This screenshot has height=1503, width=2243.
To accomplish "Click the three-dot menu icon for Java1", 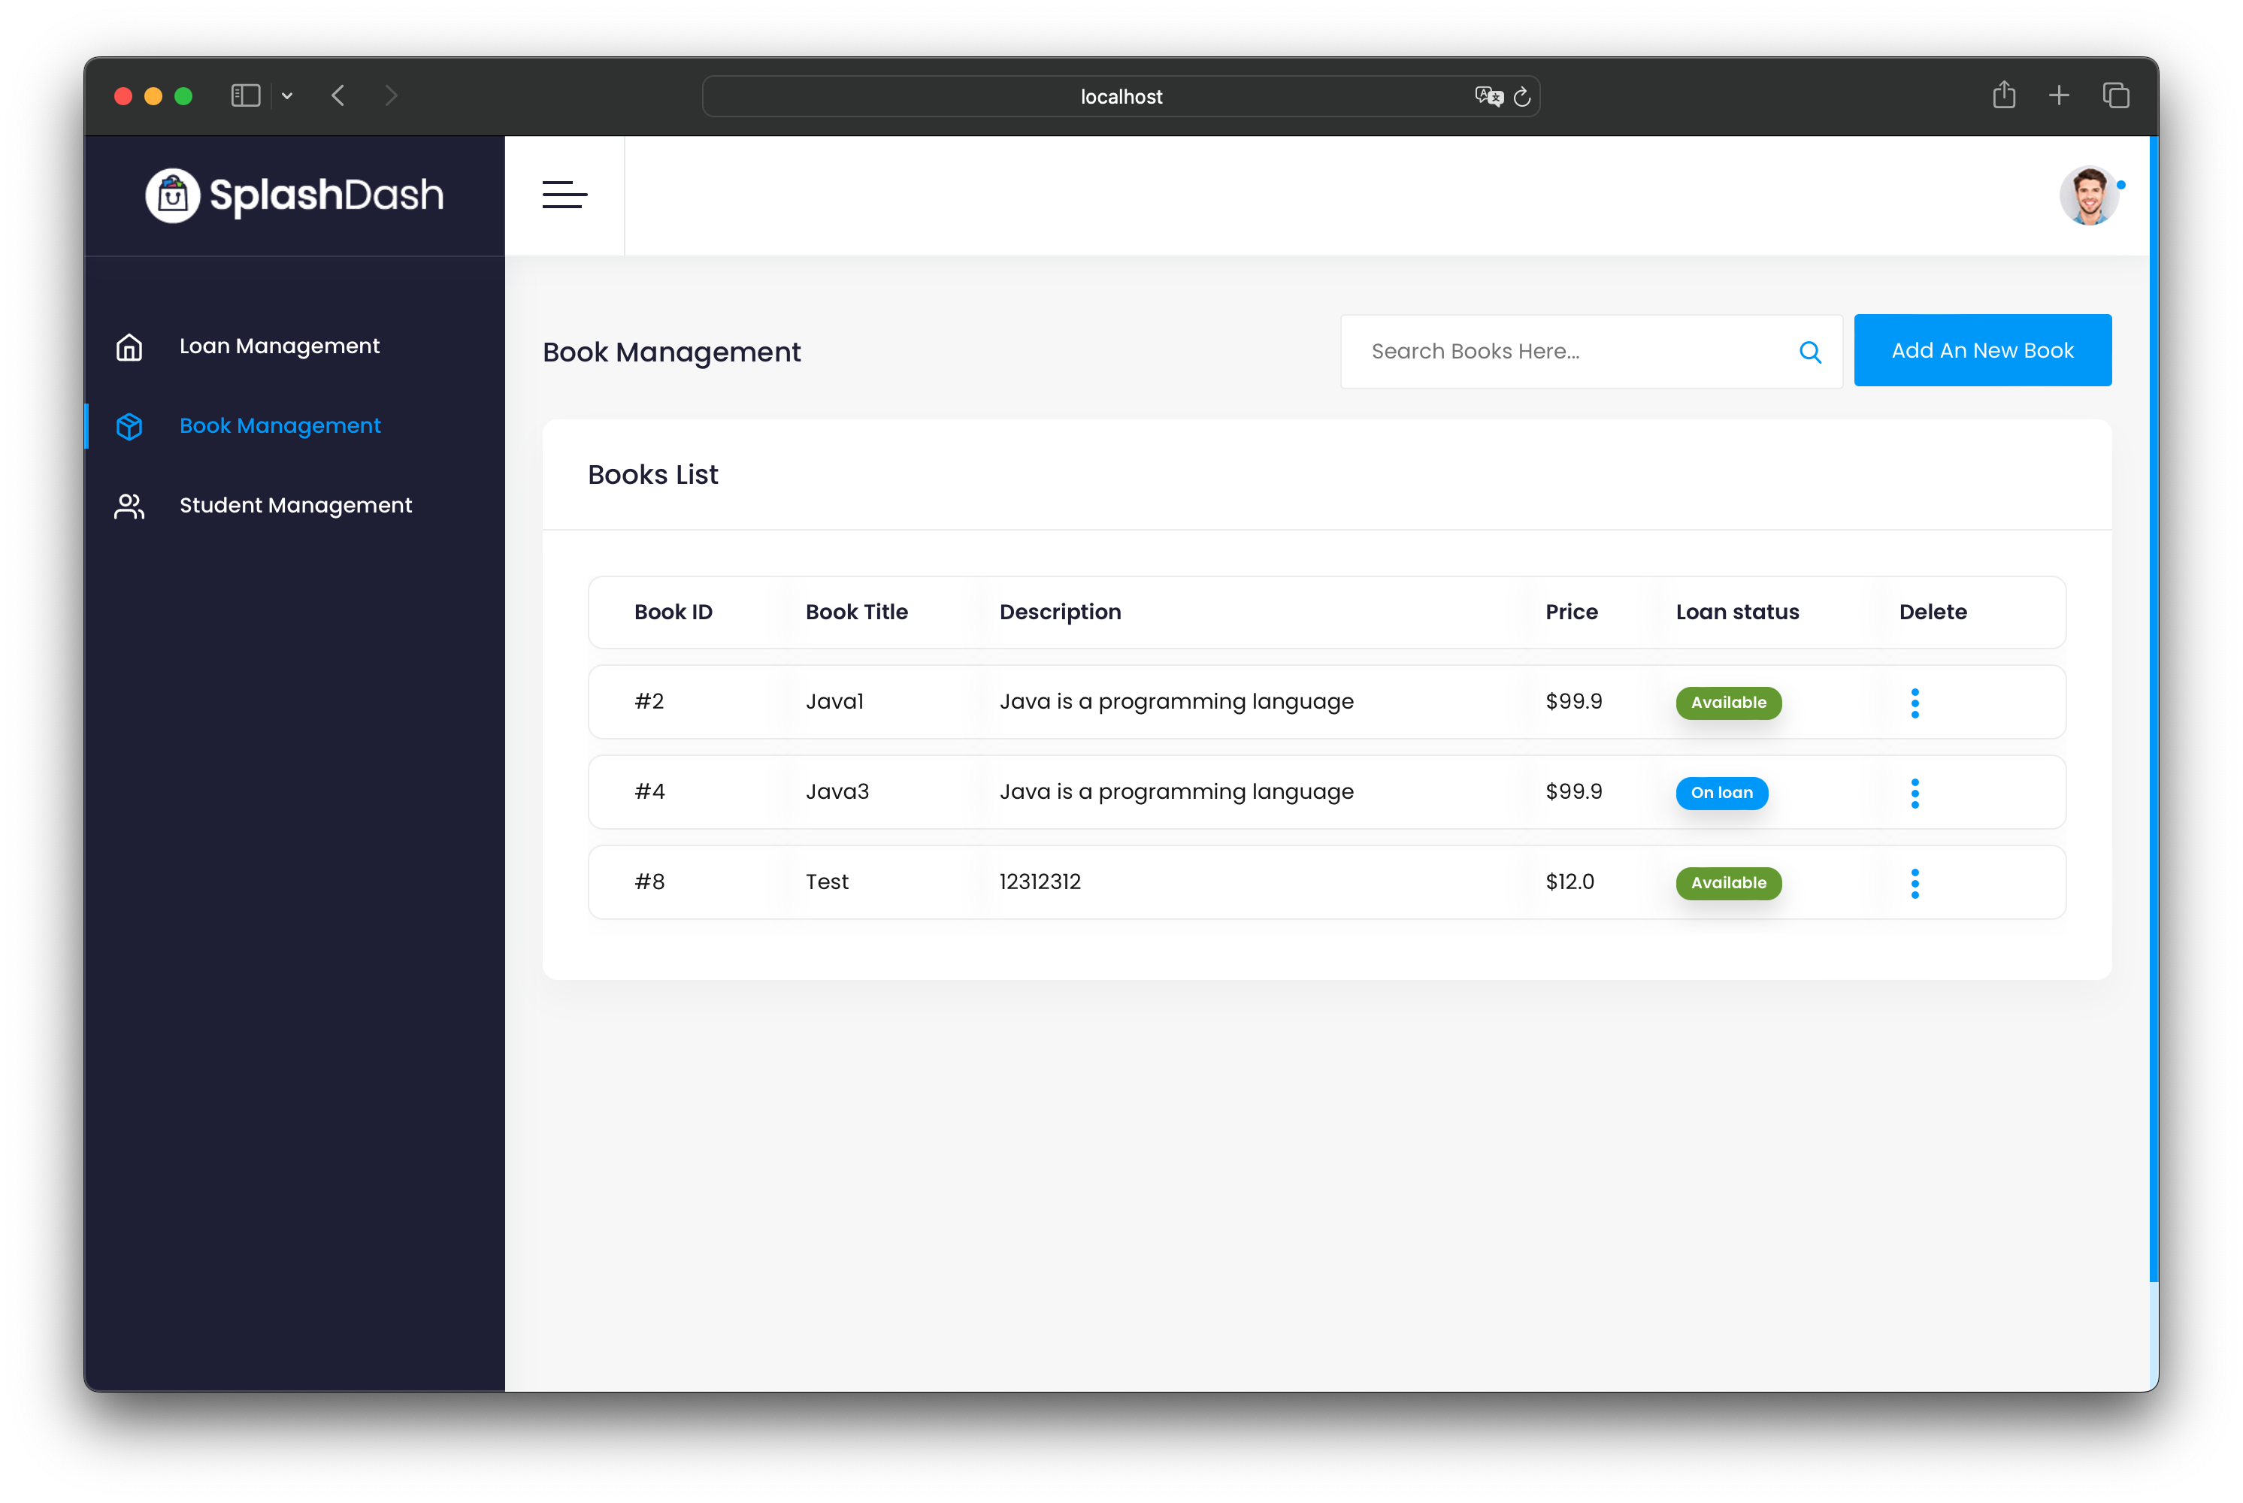I will click(1916, 703).
